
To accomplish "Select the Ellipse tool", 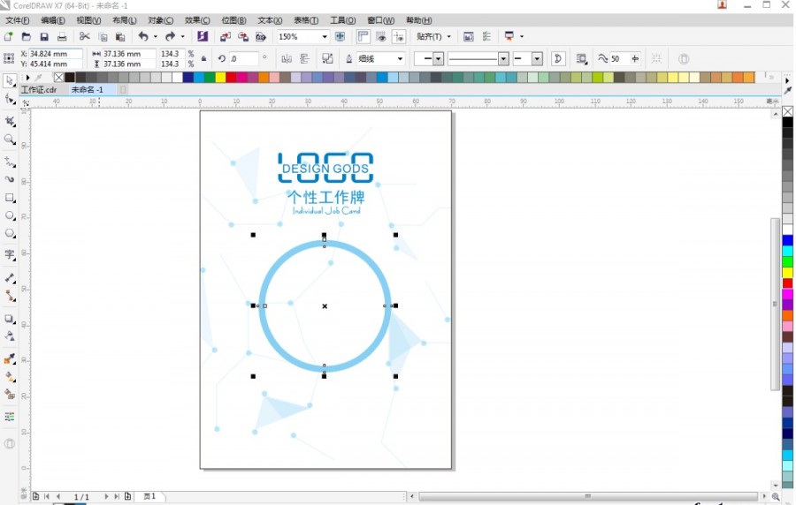I will pos(11,215).
